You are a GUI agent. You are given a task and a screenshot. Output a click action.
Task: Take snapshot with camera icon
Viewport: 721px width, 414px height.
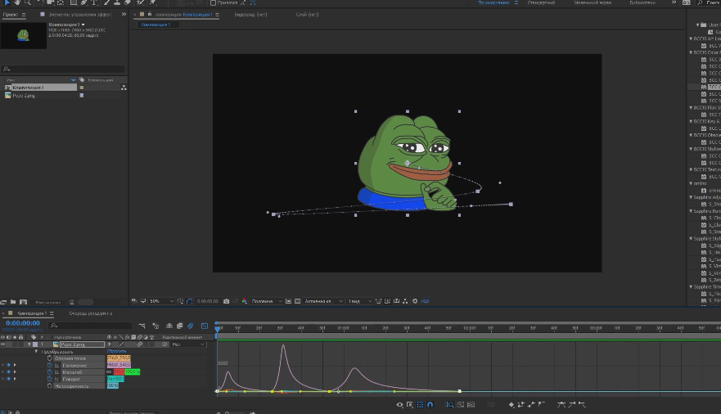tap(226, 301)
